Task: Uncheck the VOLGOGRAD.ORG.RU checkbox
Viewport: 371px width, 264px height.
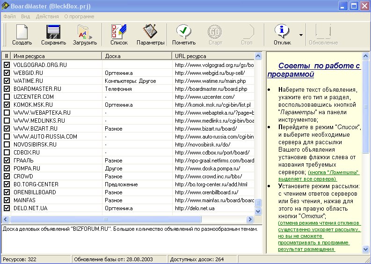Action: tap(7, 65)
